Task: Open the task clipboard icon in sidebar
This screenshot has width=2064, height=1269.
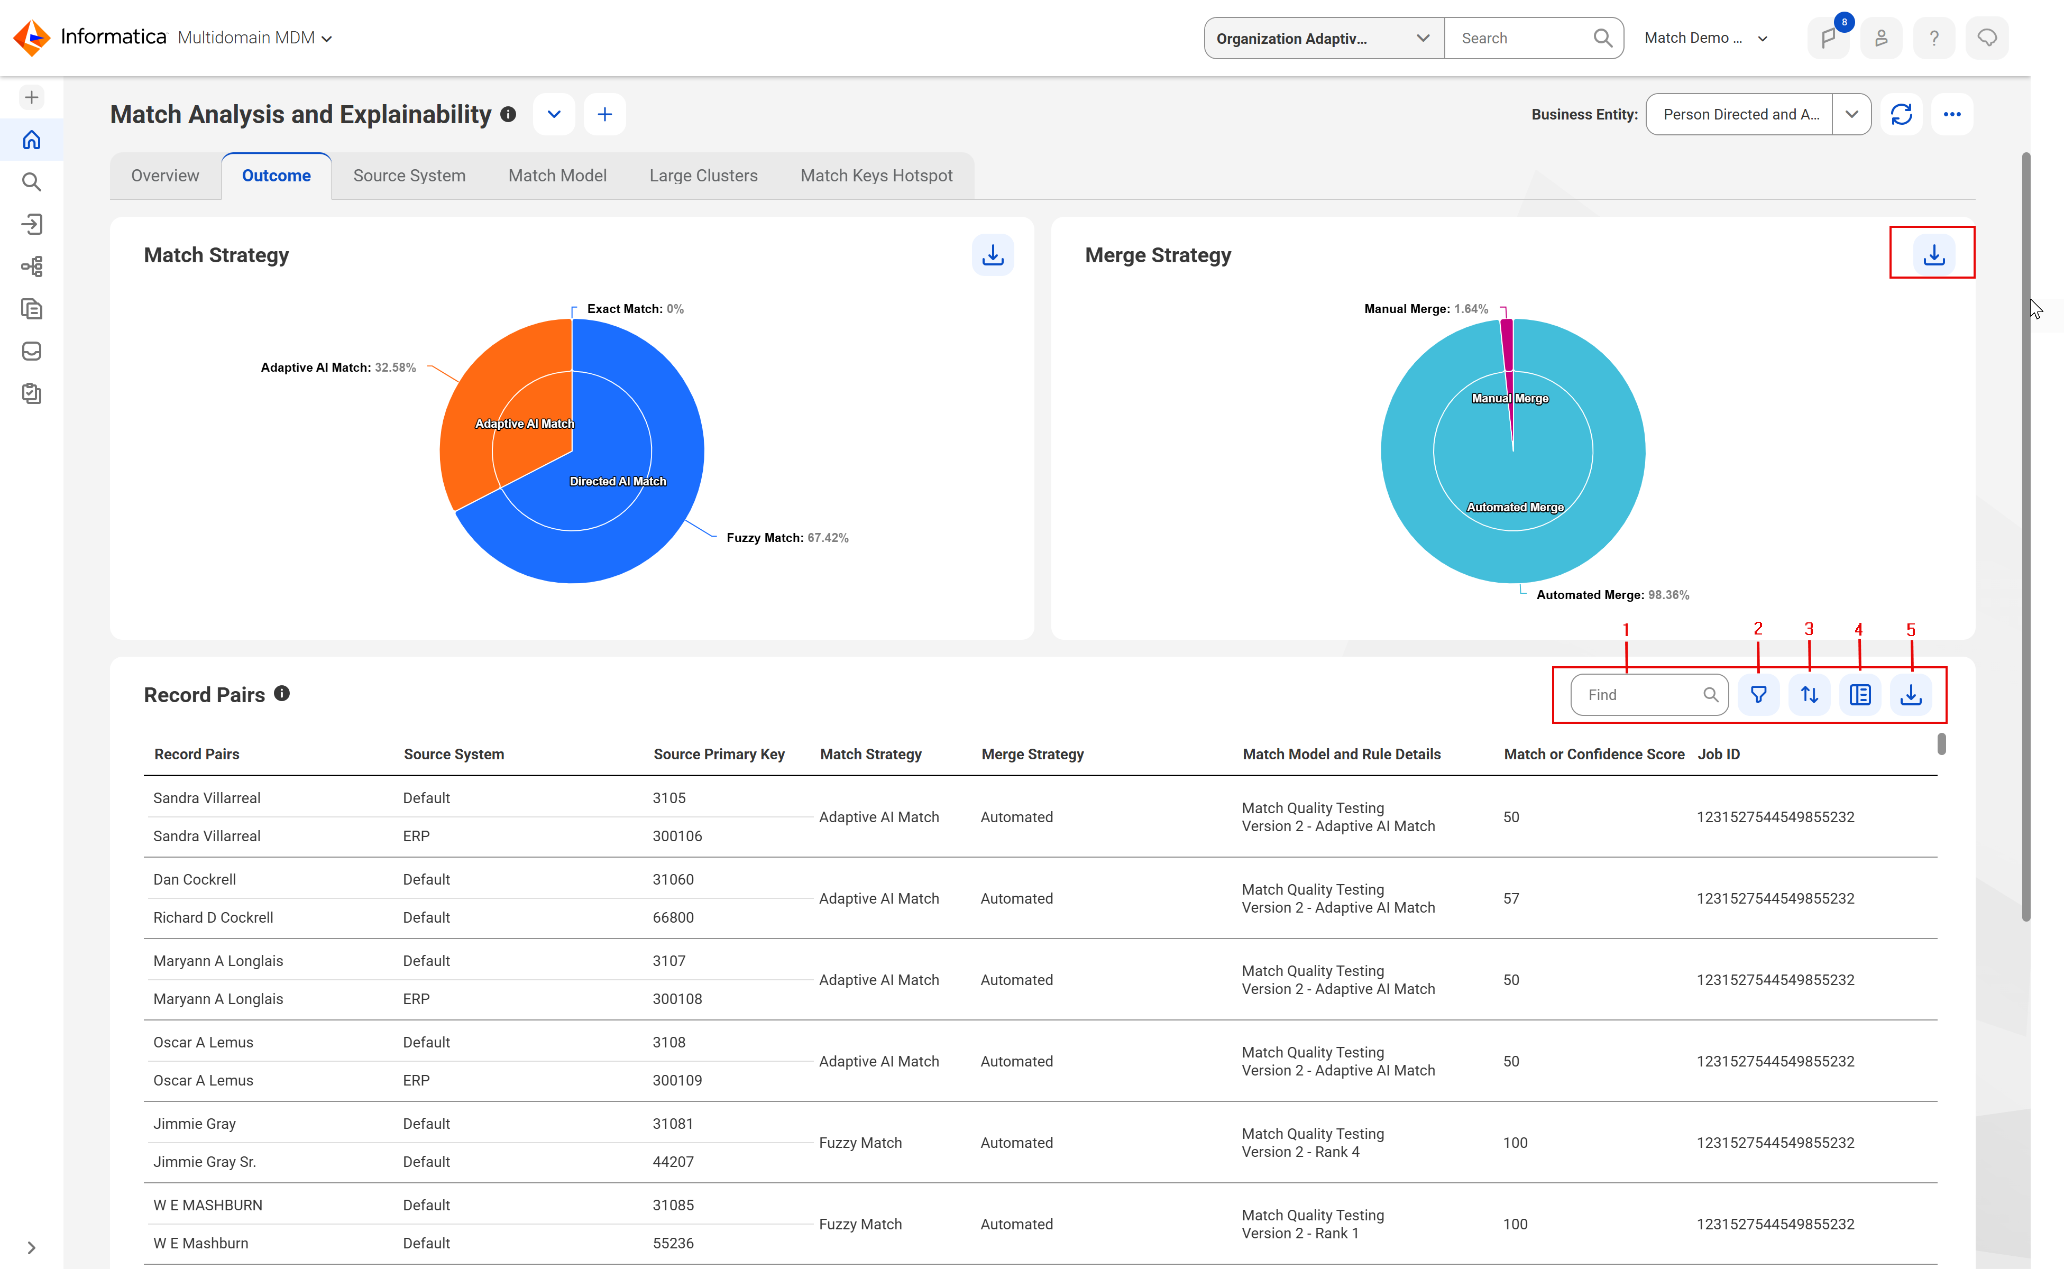Action: click(32, 393)
